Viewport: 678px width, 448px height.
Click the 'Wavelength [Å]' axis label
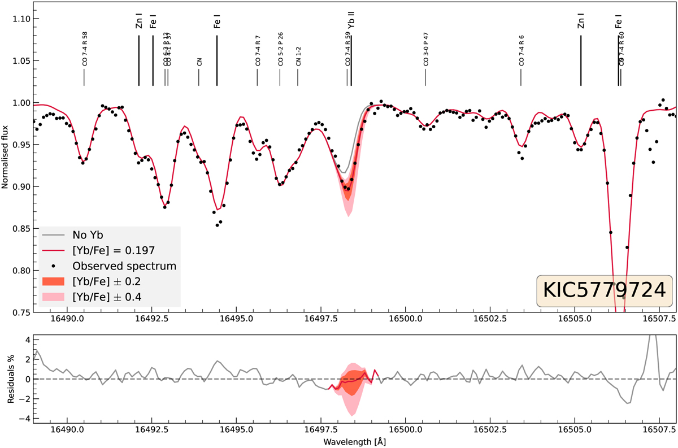click(x=355, y=442)
